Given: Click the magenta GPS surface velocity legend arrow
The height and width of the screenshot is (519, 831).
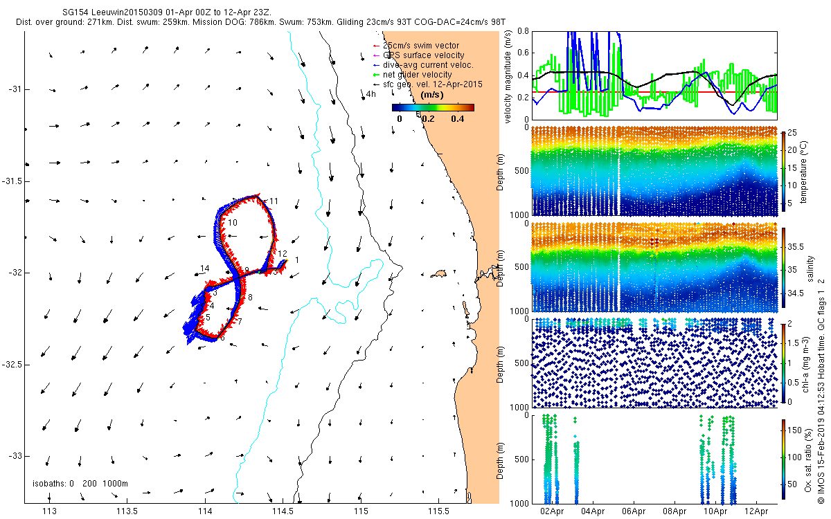Looking at the screenshot, I should click(377, 55).
